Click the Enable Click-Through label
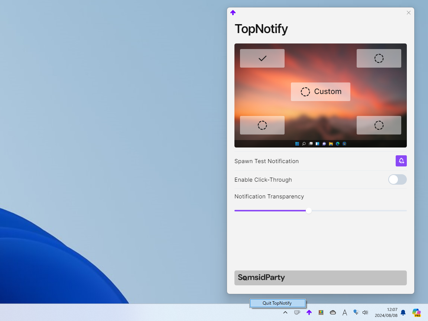 pos(263,179)
